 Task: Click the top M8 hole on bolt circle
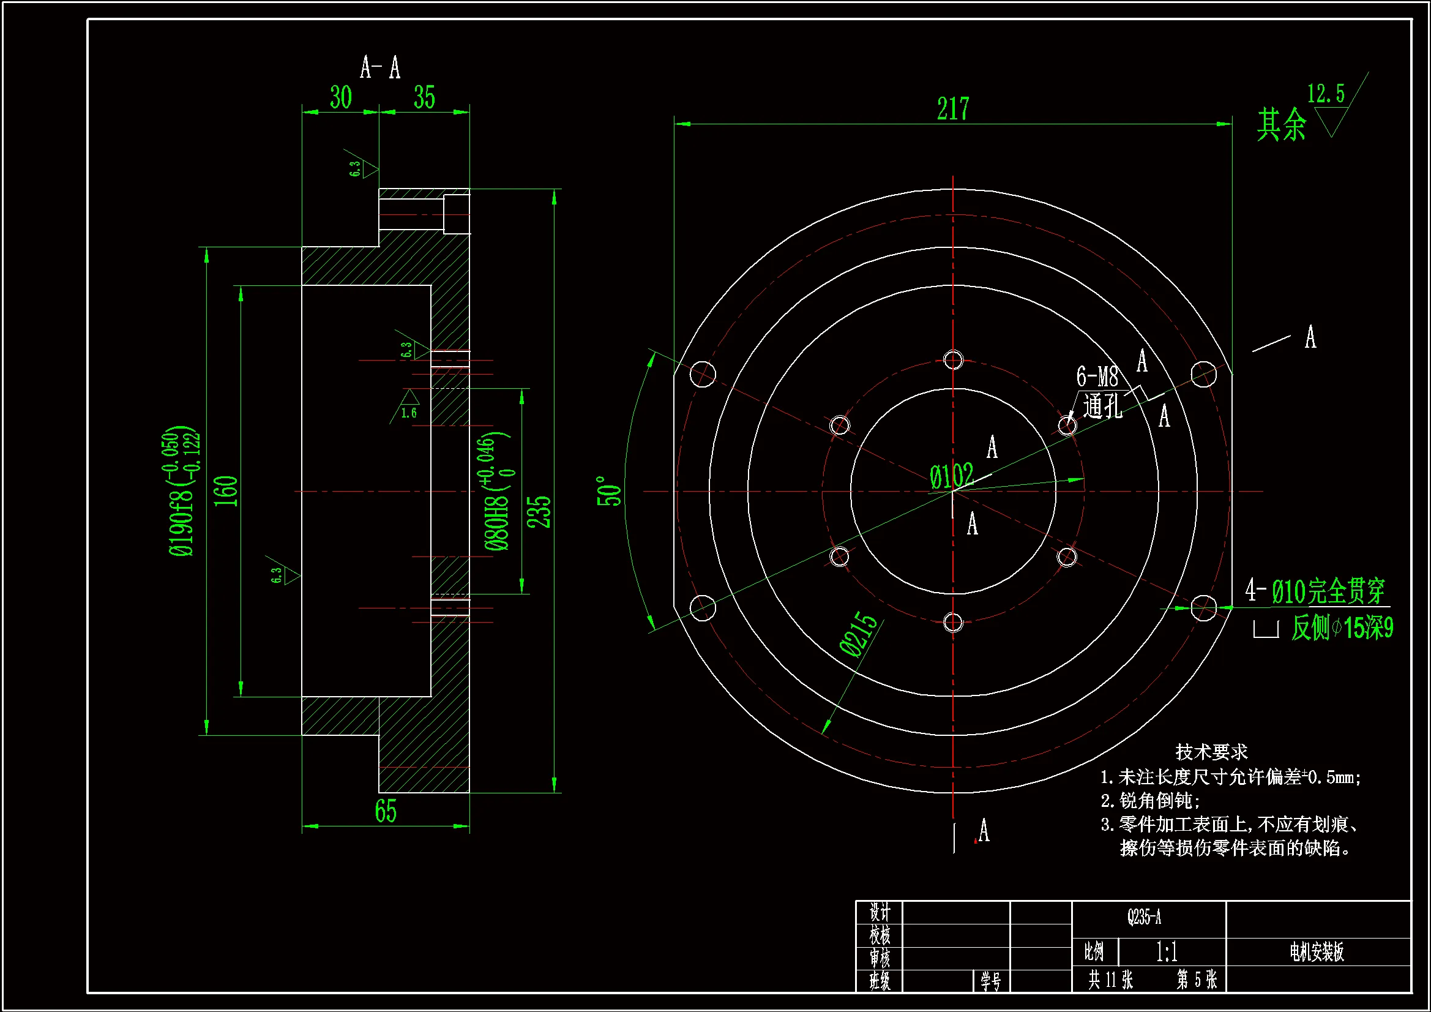pos(953,360)
